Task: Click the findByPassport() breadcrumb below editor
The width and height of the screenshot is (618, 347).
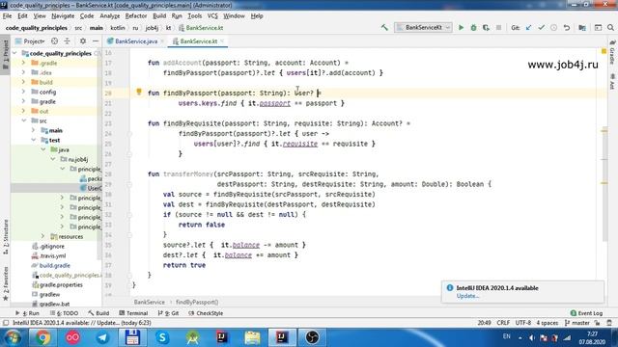Action: point(197,302)
